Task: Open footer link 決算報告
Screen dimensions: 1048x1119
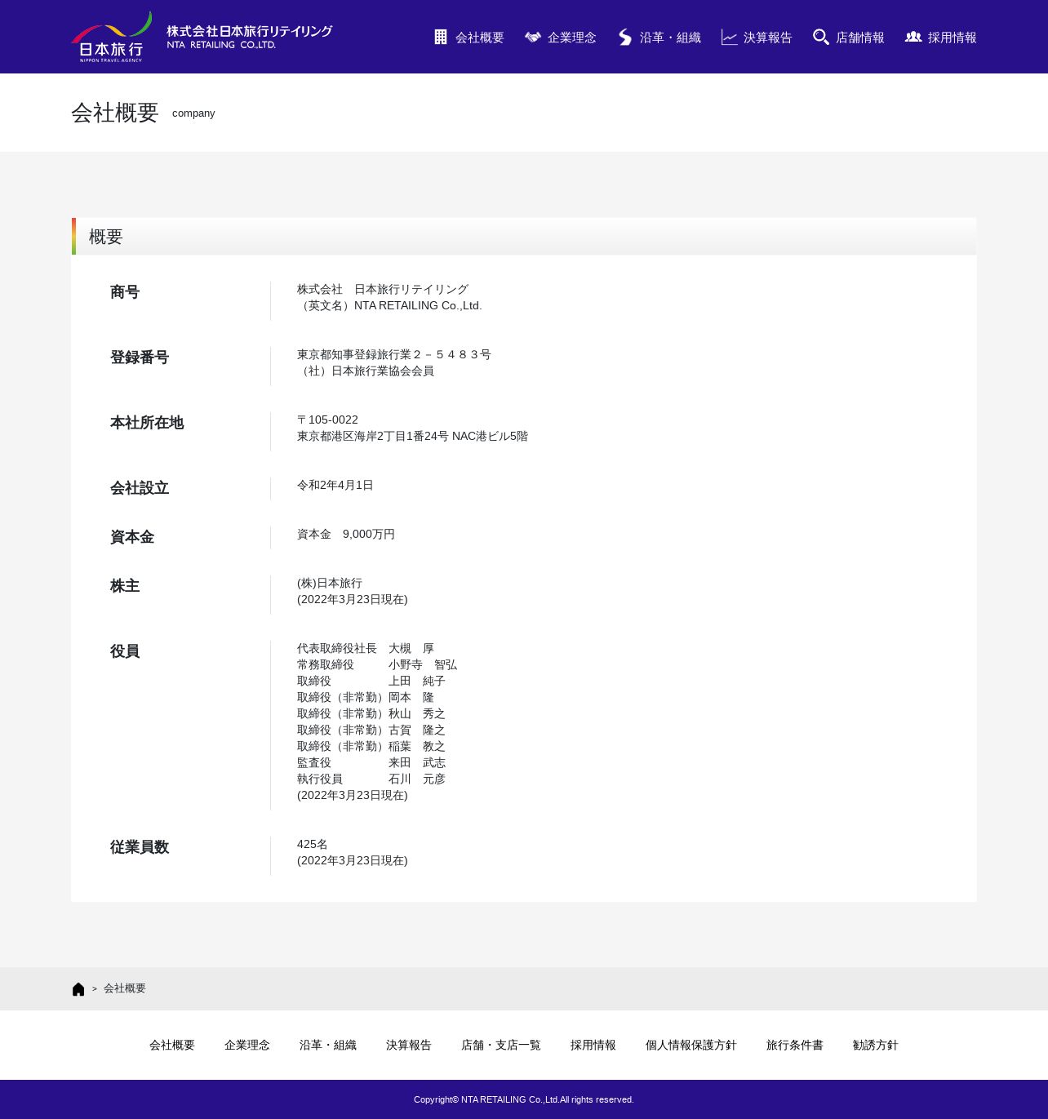Action: coord(409,1045)
